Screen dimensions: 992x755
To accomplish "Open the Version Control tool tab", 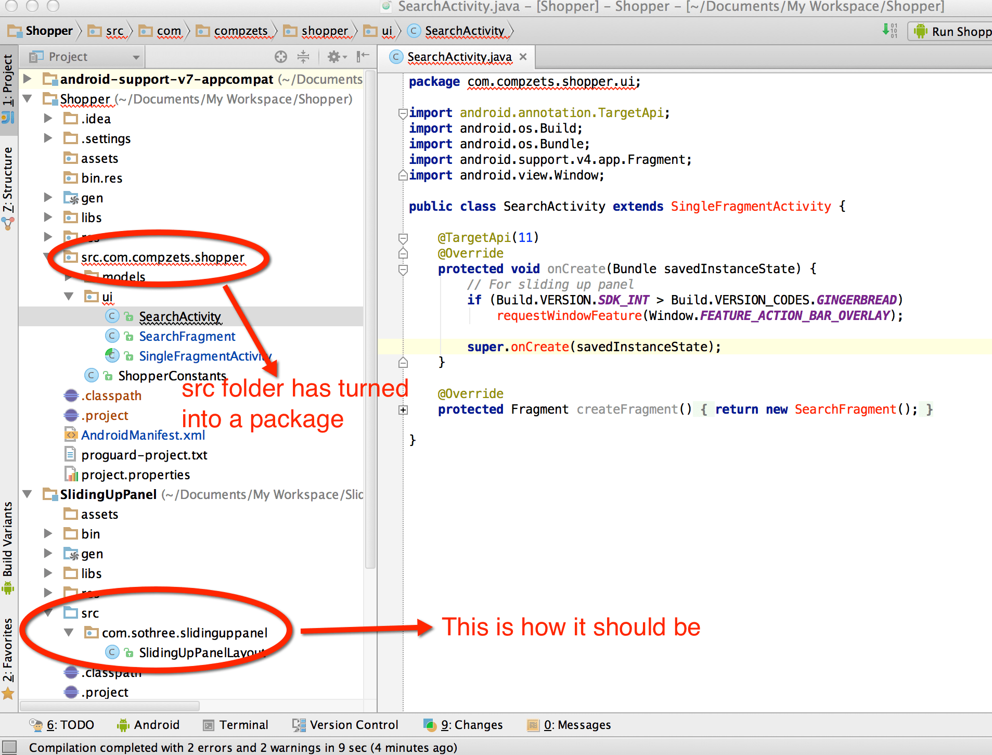I will (345, 725).
